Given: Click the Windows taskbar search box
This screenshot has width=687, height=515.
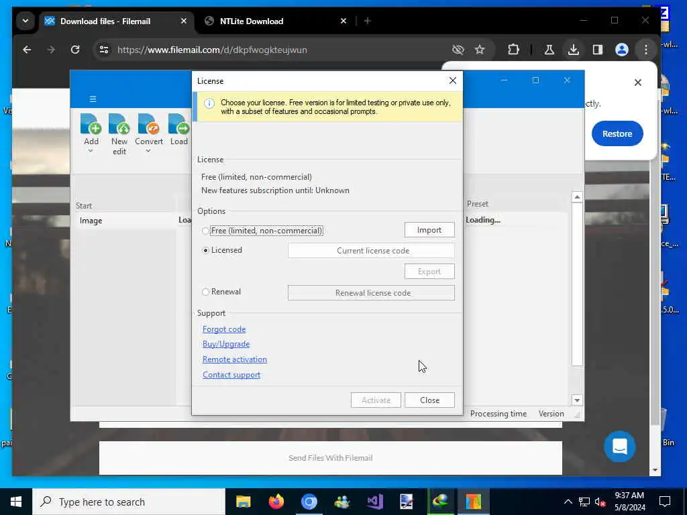Looking at the screenshot, I should tap(129, 502).
